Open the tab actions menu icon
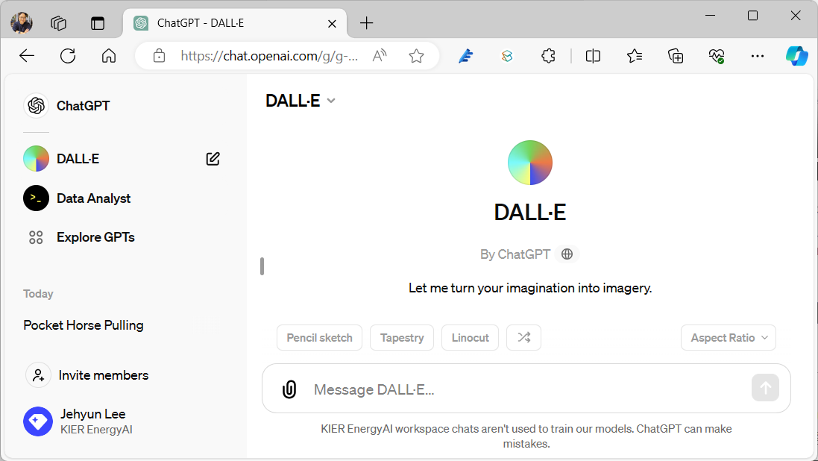The width and height of the screenshot is (818, 461). pos(98,23)
